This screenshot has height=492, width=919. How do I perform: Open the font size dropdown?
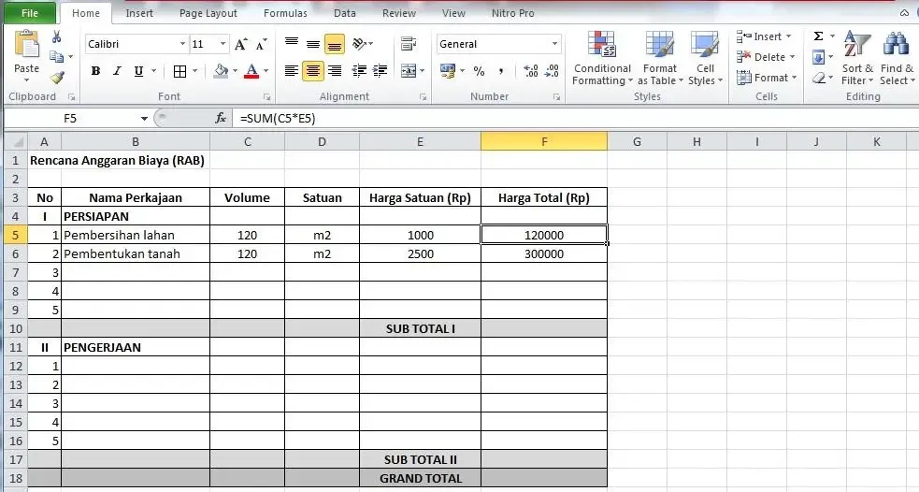[x=223, y=44]
